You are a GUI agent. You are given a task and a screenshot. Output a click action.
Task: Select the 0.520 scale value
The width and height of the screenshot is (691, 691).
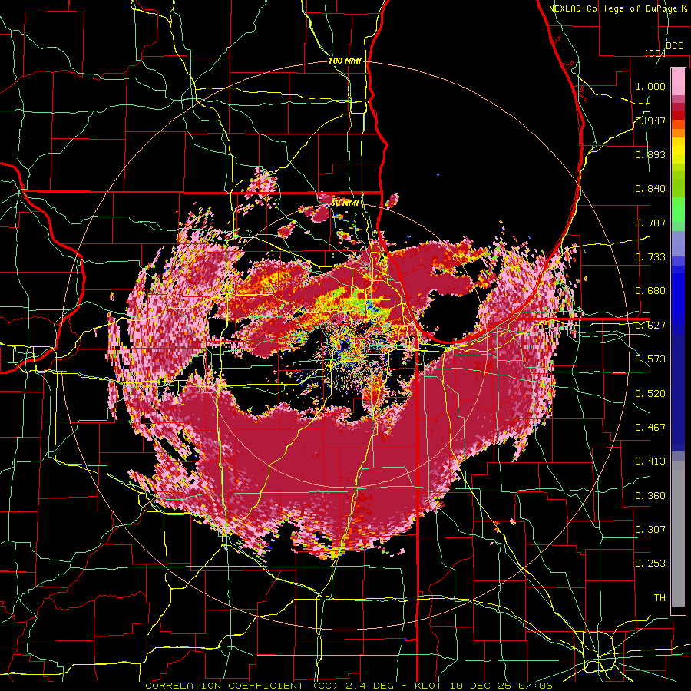[650, 394]
